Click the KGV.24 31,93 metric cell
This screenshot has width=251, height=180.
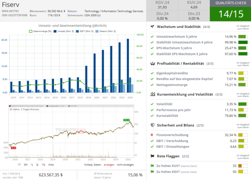coord(162,5)
